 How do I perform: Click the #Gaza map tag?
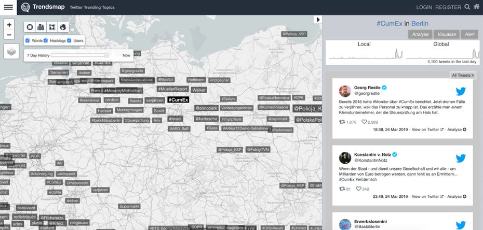pyautogui.click(x=212, y=128)
